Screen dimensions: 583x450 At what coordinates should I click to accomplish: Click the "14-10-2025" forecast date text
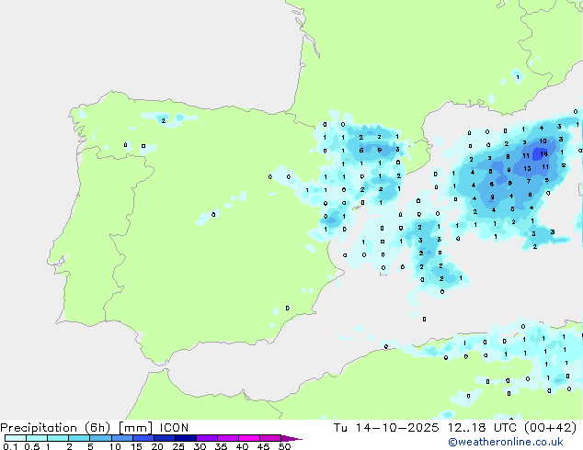click(x=396, y=428)
